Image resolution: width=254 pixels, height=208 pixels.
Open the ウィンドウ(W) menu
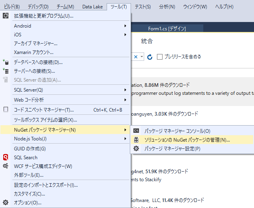click(x=195, y=7)
